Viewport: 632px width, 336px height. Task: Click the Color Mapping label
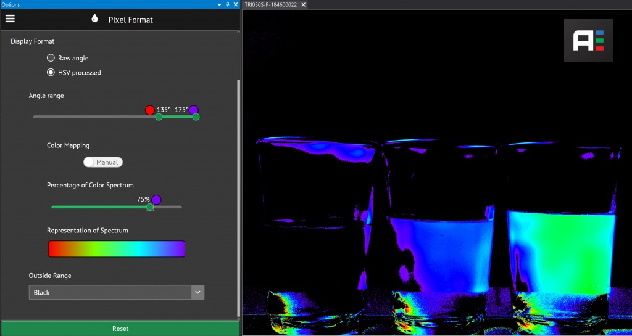pyautogui.click(x=68, y=145)
